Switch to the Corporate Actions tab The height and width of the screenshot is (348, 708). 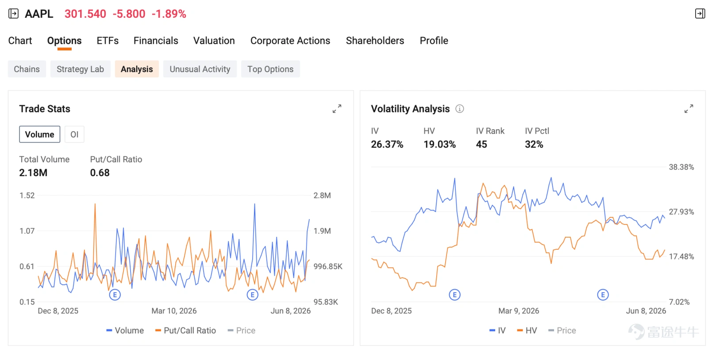click(290, 41)
